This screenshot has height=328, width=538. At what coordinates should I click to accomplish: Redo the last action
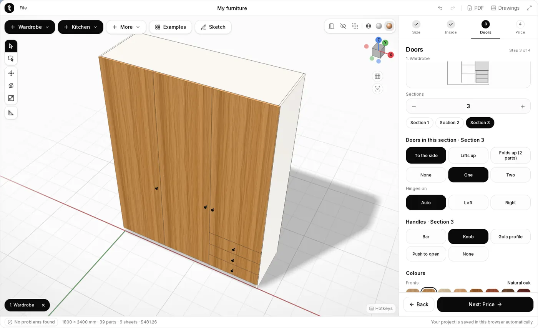click(x=453, y=8)
